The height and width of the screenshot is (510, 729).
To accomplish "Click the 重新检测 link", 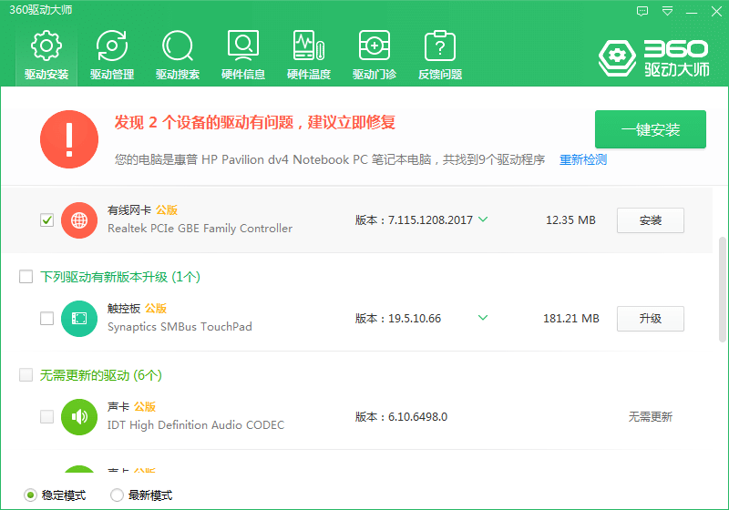I will coord(583,159).
